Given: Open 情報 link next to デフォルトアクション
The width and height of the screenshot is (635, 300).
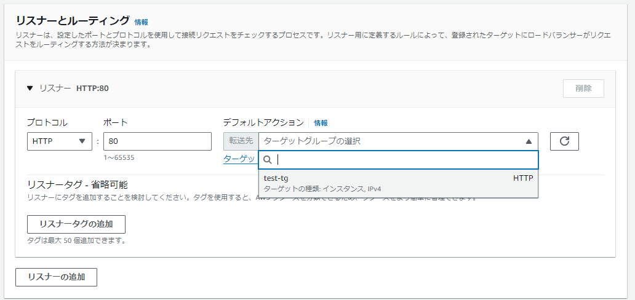Looking at the screenshot, I should (x=321, y=123).
